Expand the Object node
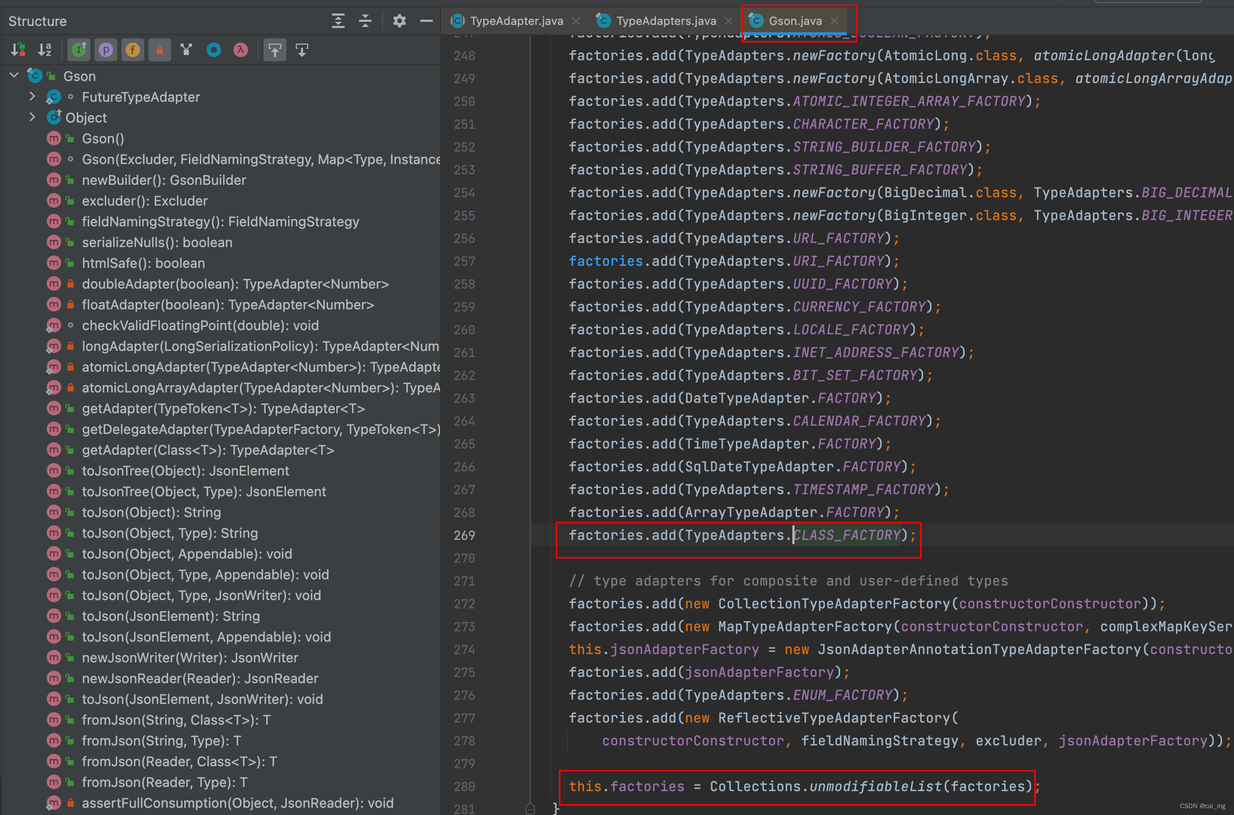Viewport: 1234px width, 815px height. point(32,117)
